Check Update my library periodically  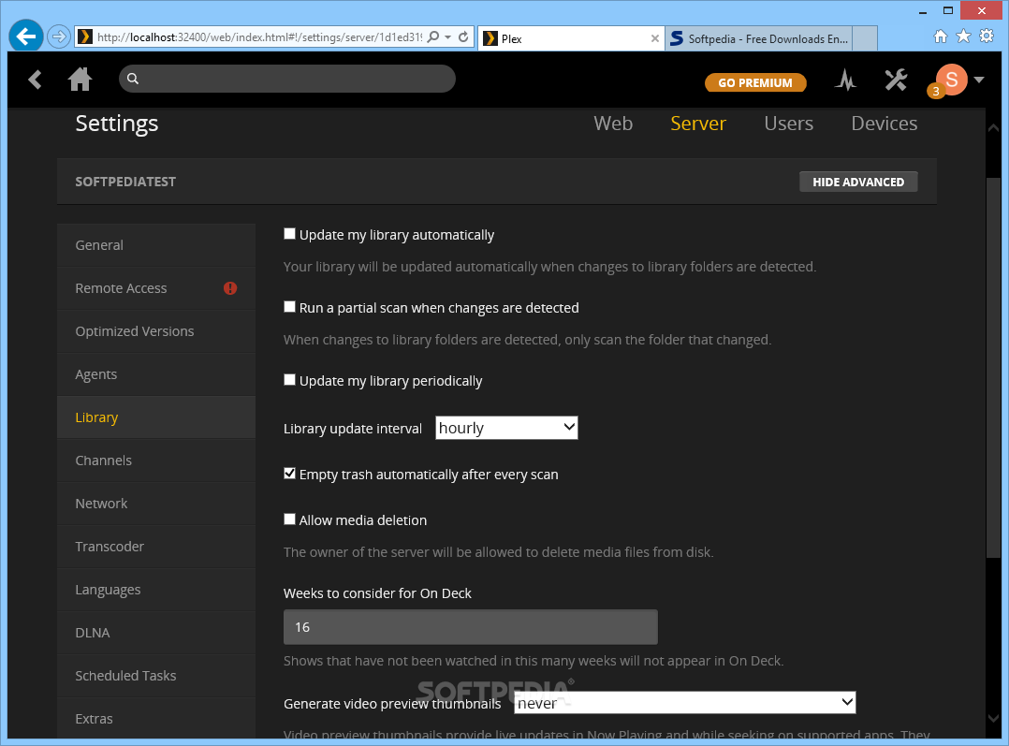289,380
